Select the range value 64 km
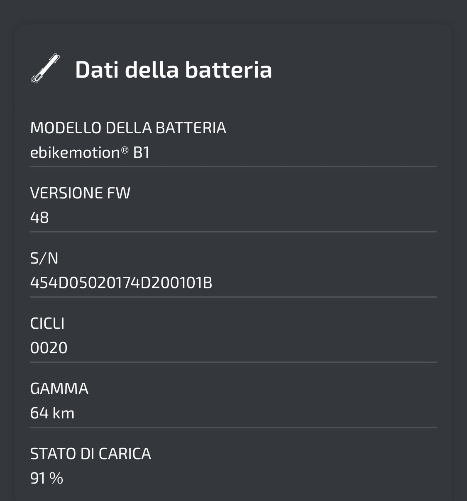 click(x=52, y=413)
